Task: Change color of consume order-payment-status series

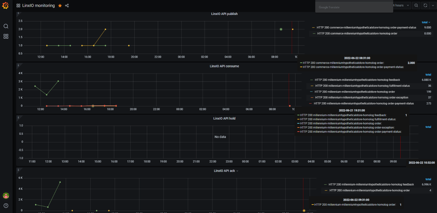Action: 311,103
